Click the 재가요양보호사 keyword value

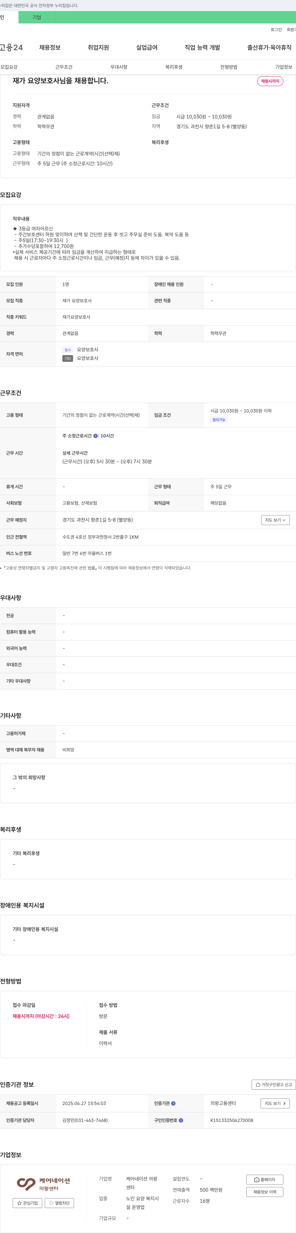[76, 317]
